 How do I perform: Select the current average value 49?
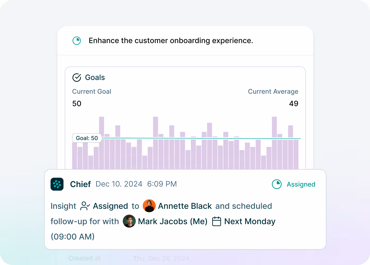[294, 104]
